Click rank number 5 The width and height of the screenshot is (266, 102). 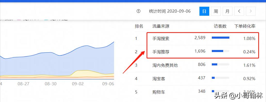136,92
